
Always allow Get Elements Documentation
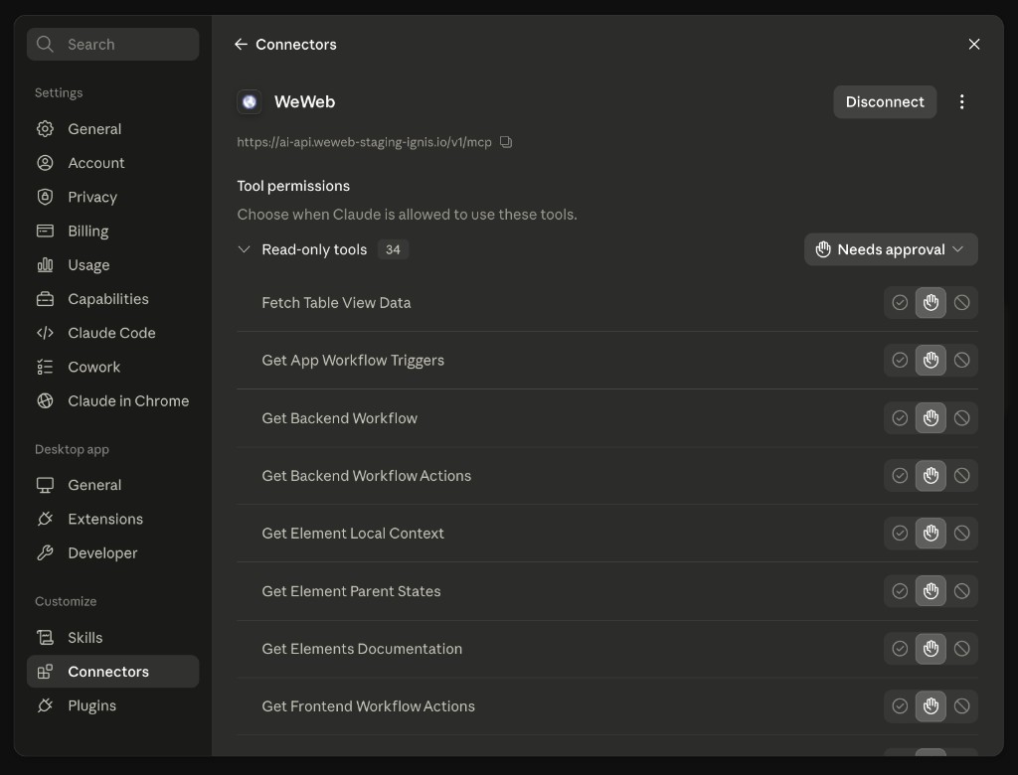(899, 649)
